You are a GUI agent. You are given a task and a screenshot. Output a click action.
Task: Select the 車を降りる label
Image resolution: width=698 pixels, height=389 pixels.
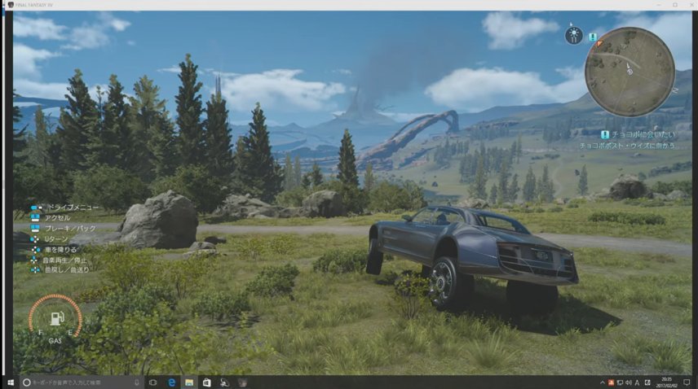60,250
